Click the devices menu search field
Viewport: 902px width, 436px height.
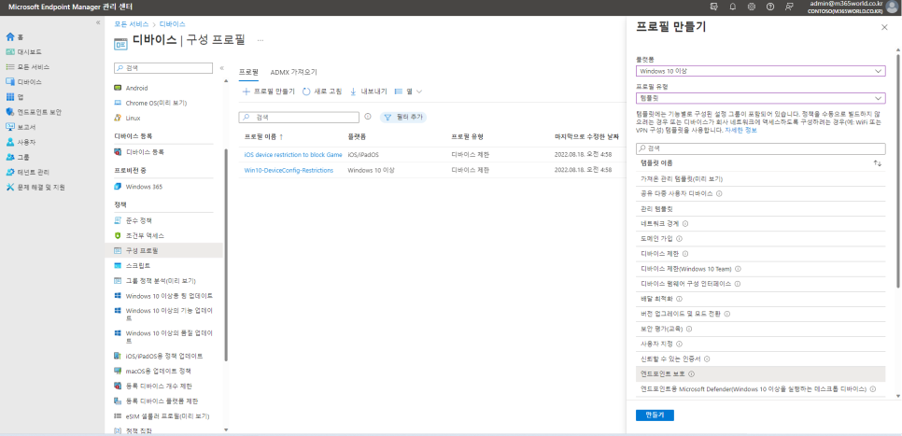click(x=163, y=68)
